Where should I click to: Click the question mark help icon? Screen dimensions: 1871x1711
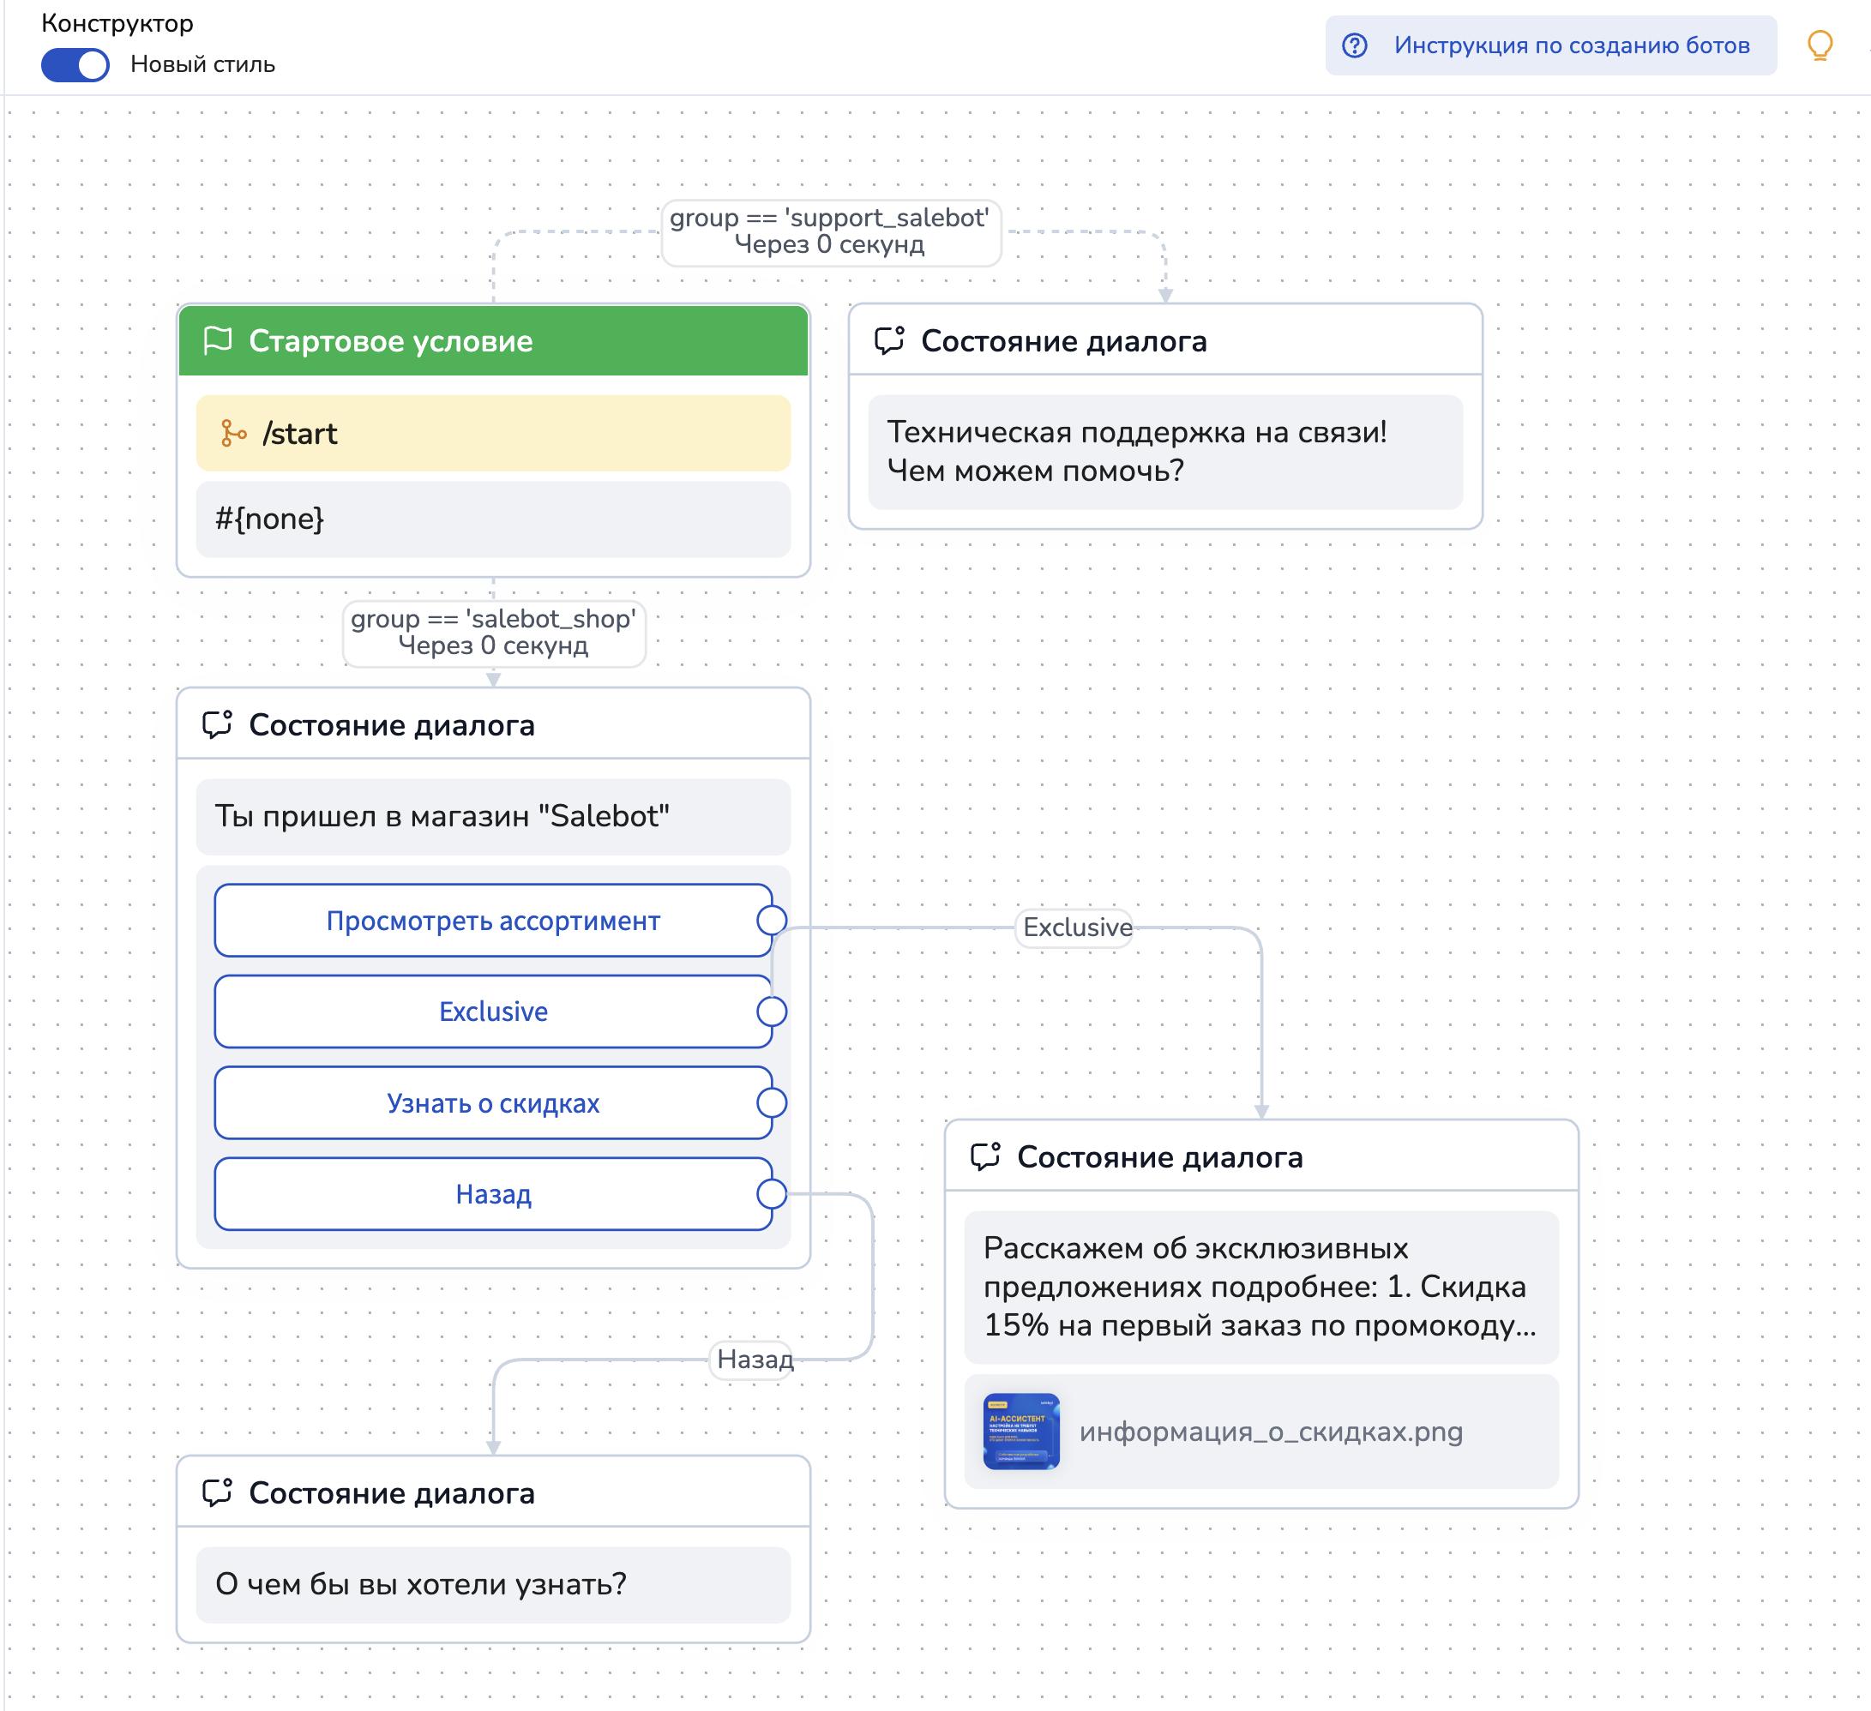click(x=1354, y=45)
